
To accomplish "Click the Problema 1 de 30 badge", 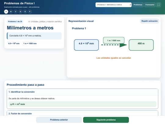I will (x=15, y=21).
